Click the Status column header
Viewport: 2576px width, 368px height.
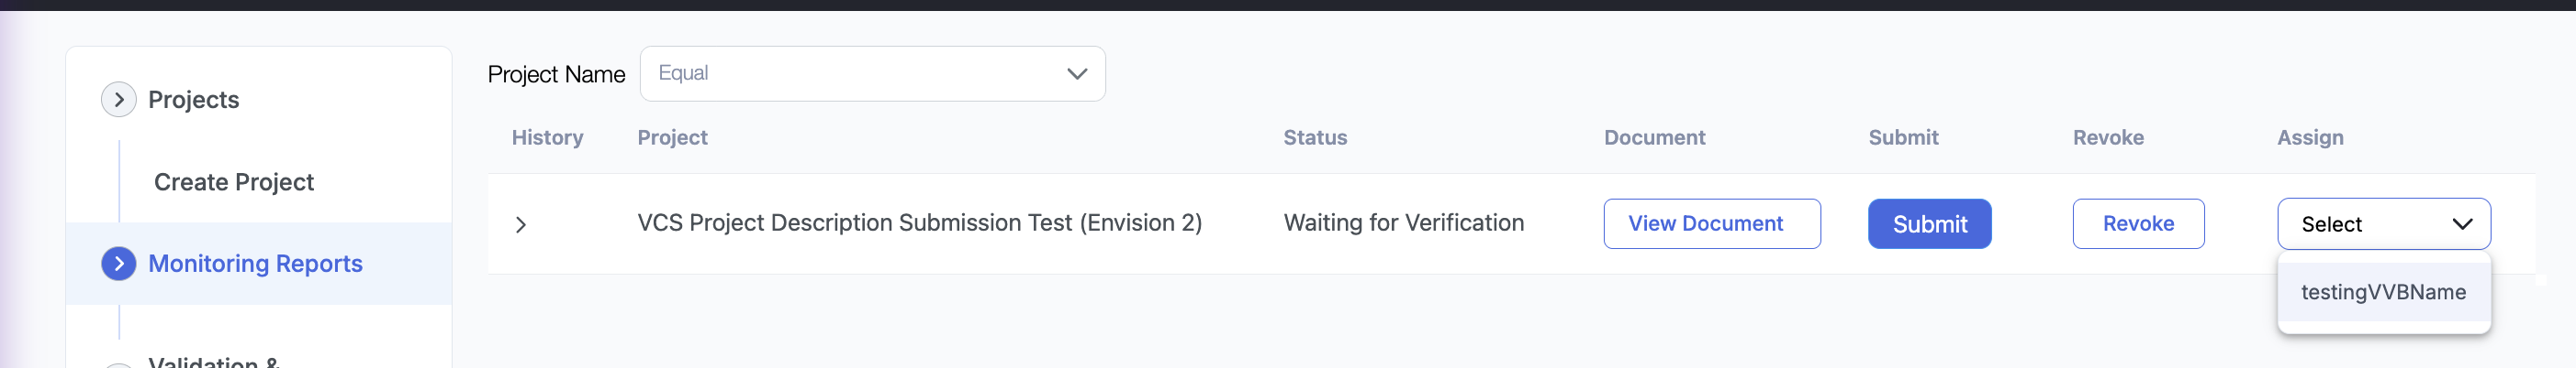pos(1314,137)
